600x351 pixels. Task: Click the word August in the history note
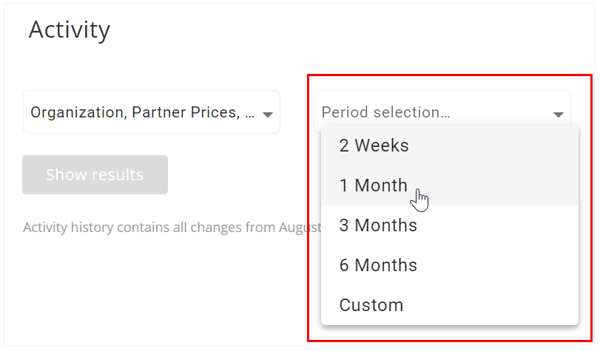click(x=300, y=228)
